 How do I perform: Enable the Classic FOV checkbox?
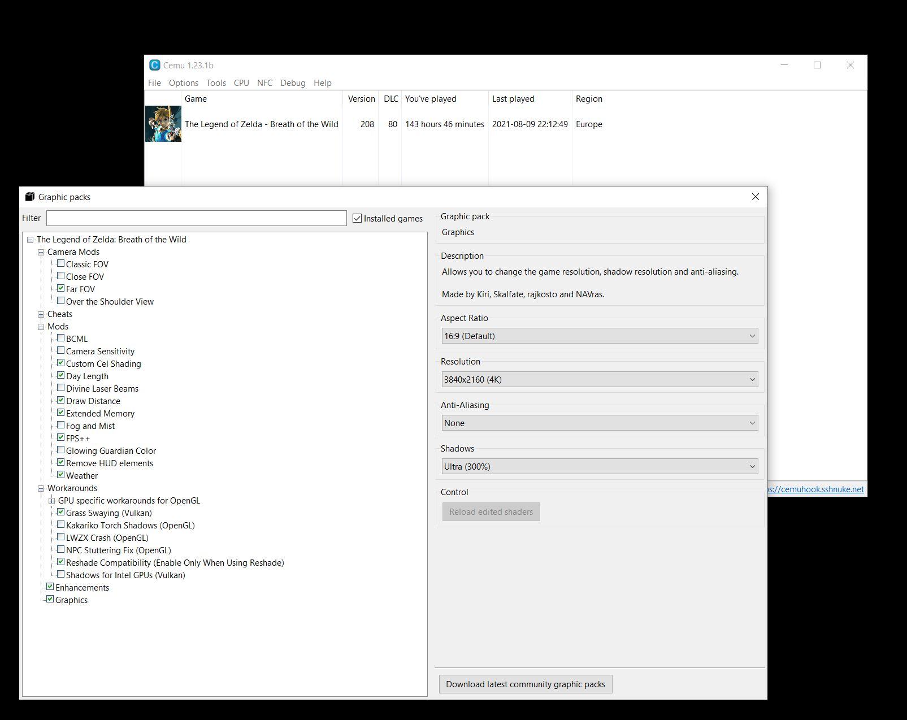click(60, 263)
